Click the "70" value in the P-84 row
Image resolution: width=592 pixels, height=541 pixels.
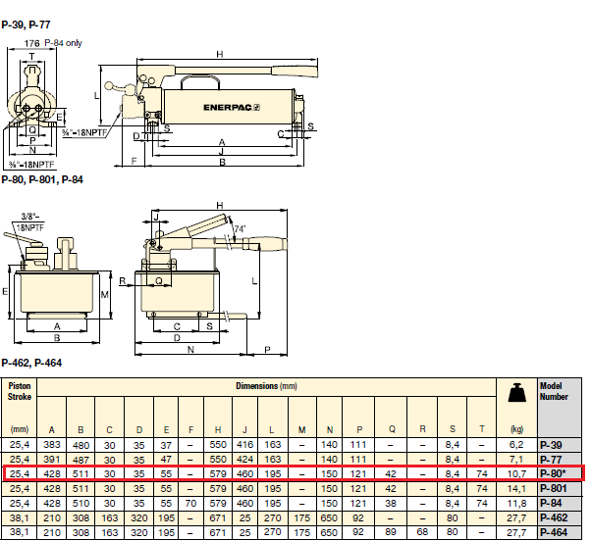click(190, 504)
